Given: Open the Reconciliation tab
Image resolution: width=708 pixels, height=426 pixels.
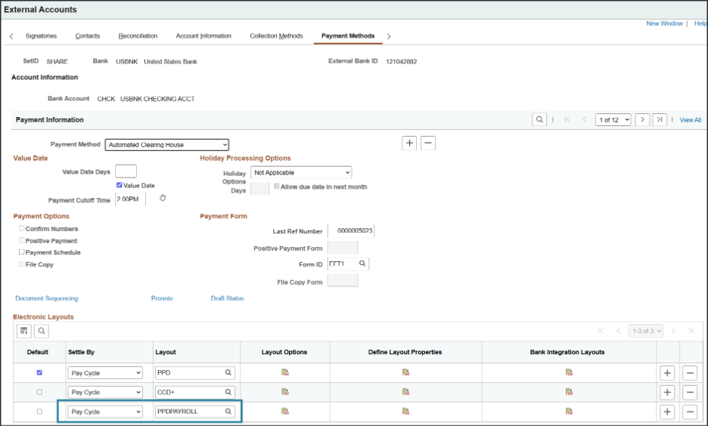Looking at the screenshot, I should (138, 36).
